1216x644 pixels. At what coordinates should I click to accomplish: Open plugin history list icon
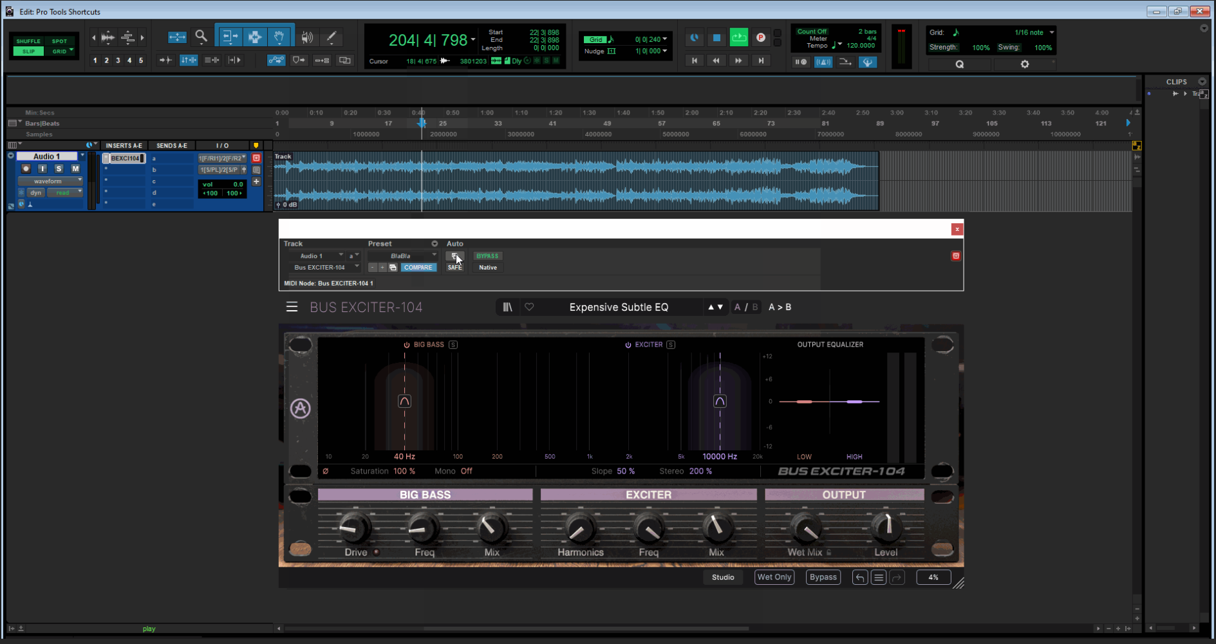[879, 578]
